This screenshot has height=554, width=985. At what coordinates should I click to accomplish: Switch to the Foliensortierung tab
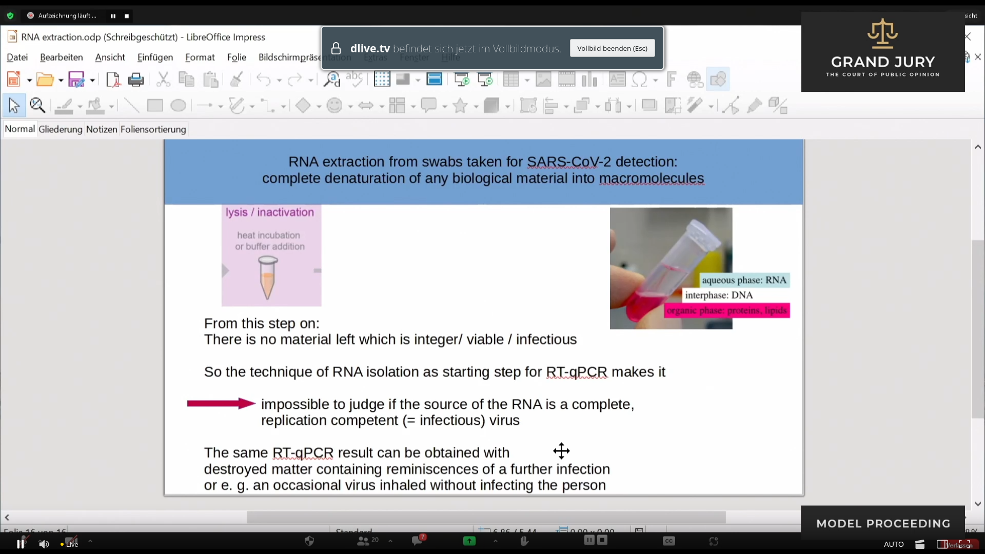[x=153, y=129]
